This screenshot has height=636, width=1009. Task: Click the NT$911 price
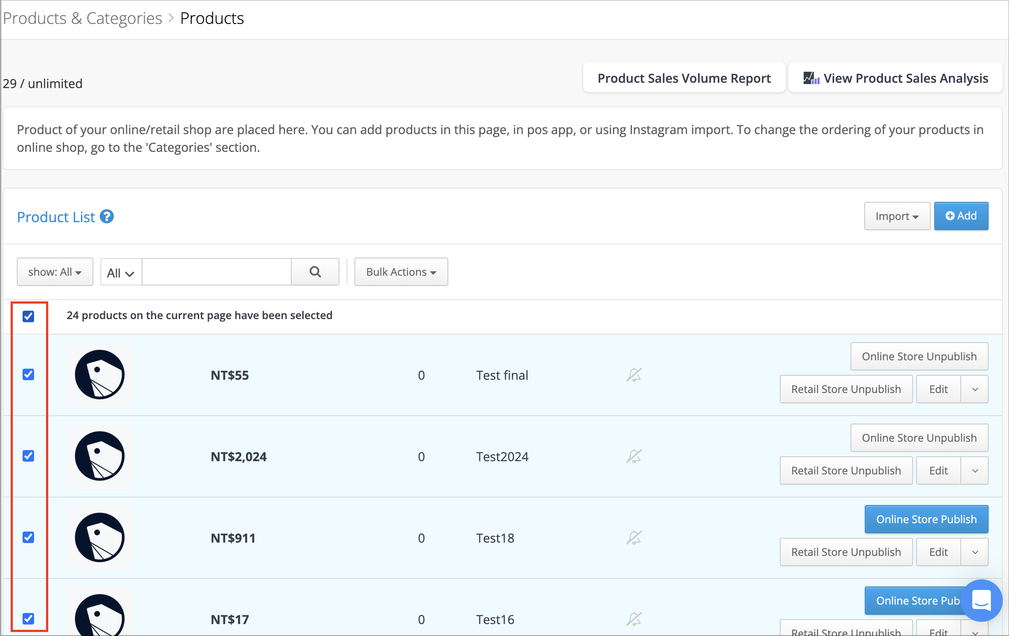click(233, 538)
